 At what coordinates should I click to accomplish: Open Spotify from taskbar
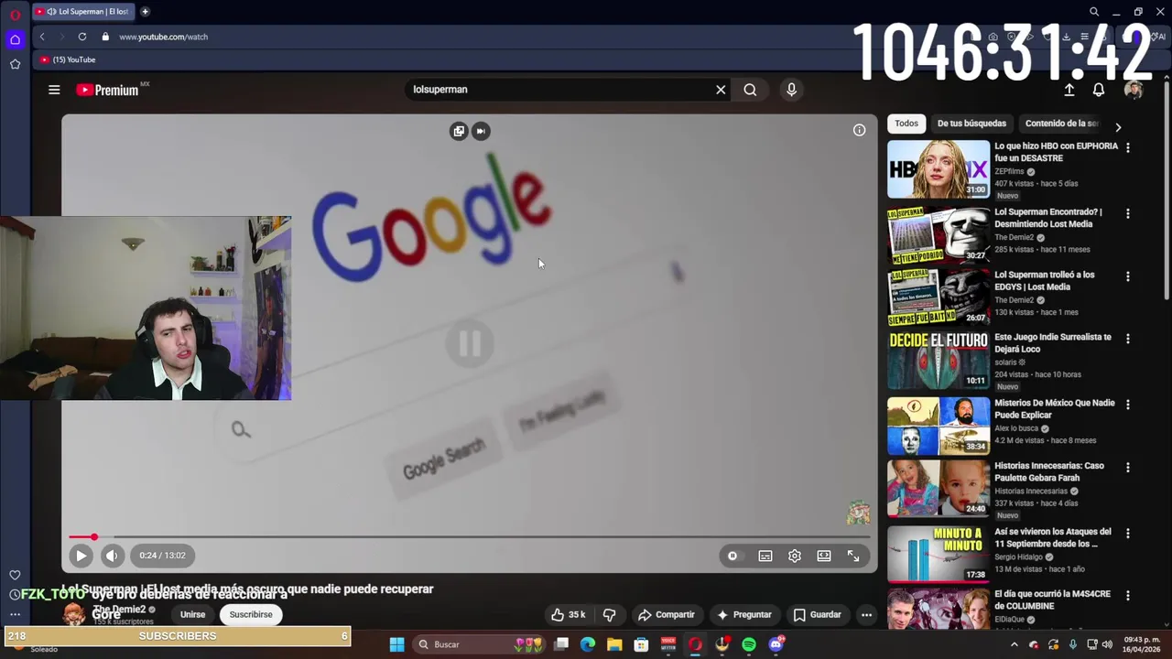pos(749,644)
